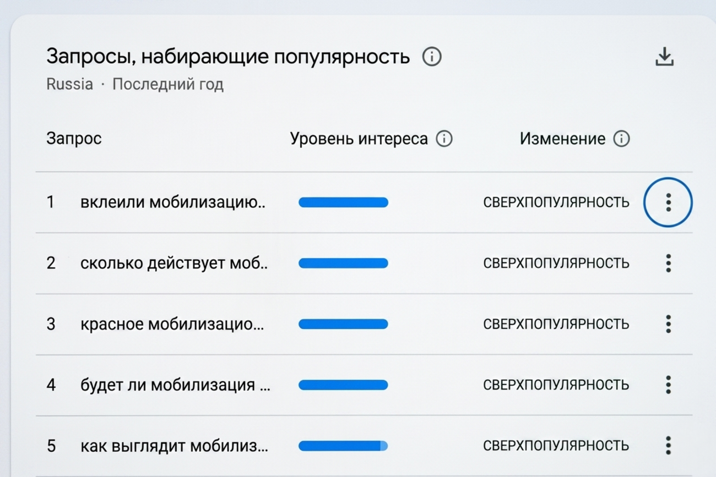Click the Изменение column header
The height and width of the screenshot is (477, 716).
point(562,139)
